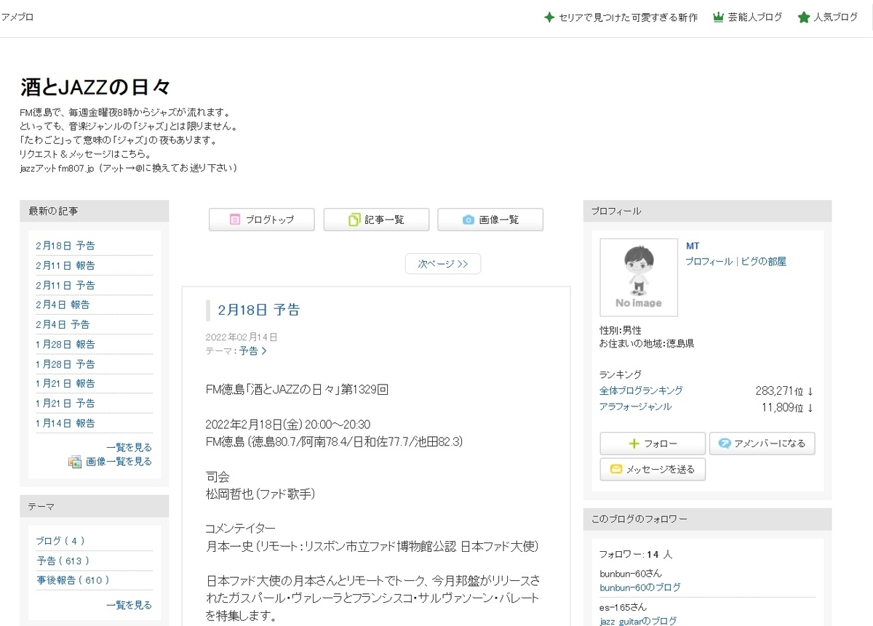Open recent post 2月11日 報告
This screenshot has height=626, width=873.
(x=65, y=265)
